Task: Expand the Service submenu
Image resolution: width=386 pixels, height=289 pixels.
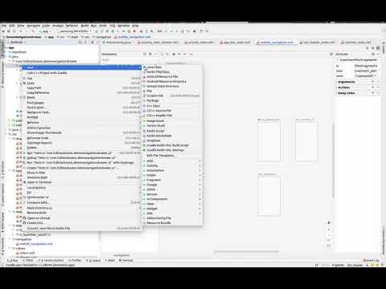Action: tap(172, 194)
